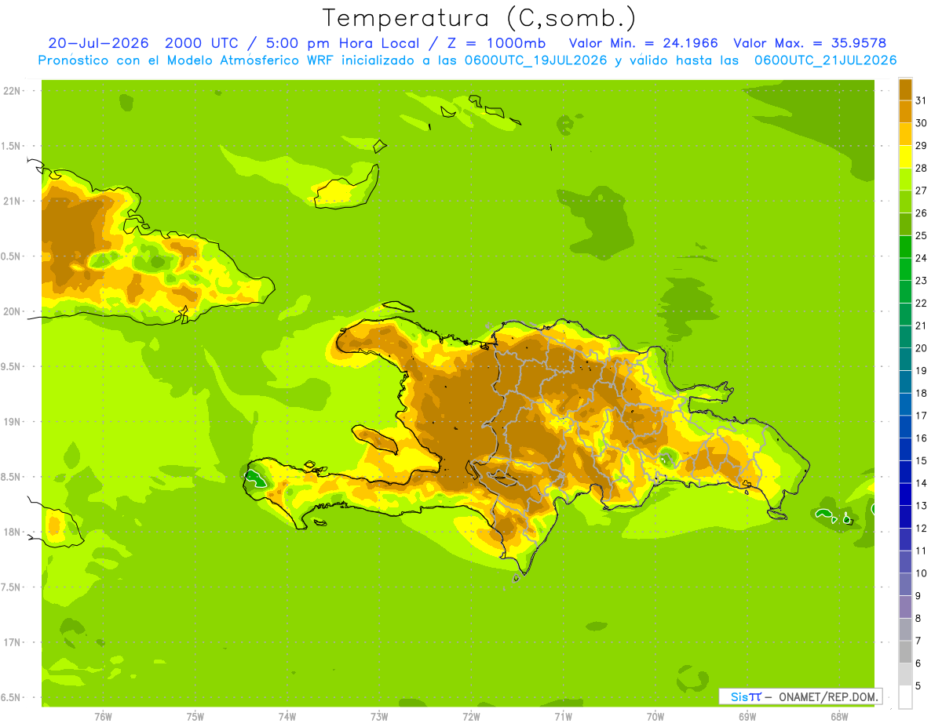Click legend value "31"
Screen dimensions: 942x727
pyautogui.click(x=921, y=100)
